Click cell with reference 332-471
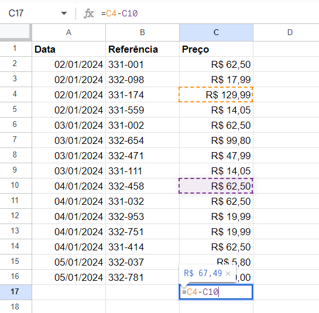The height and width of the screenshot is (313, 319). coord(142,156)
